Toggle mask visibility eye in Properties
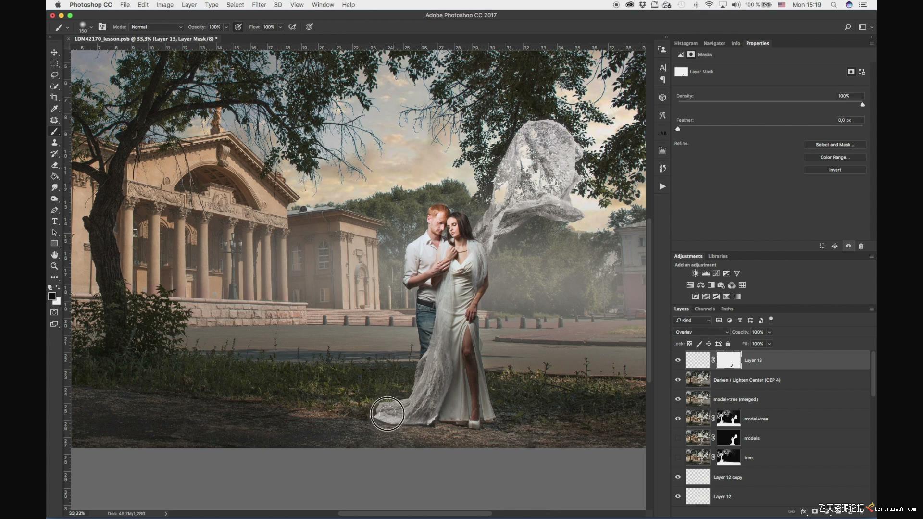The image size is (923, 519). tap(848, 246)
